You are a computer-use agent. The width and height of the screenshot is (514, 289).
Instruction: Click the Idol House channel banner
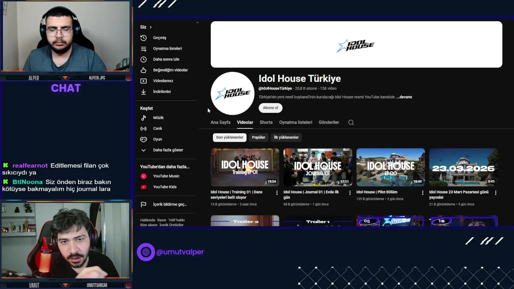356,45
